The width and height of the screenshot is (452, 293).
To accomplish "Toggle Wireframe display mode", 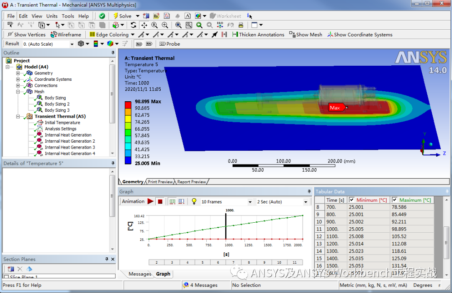I will 66,35.
